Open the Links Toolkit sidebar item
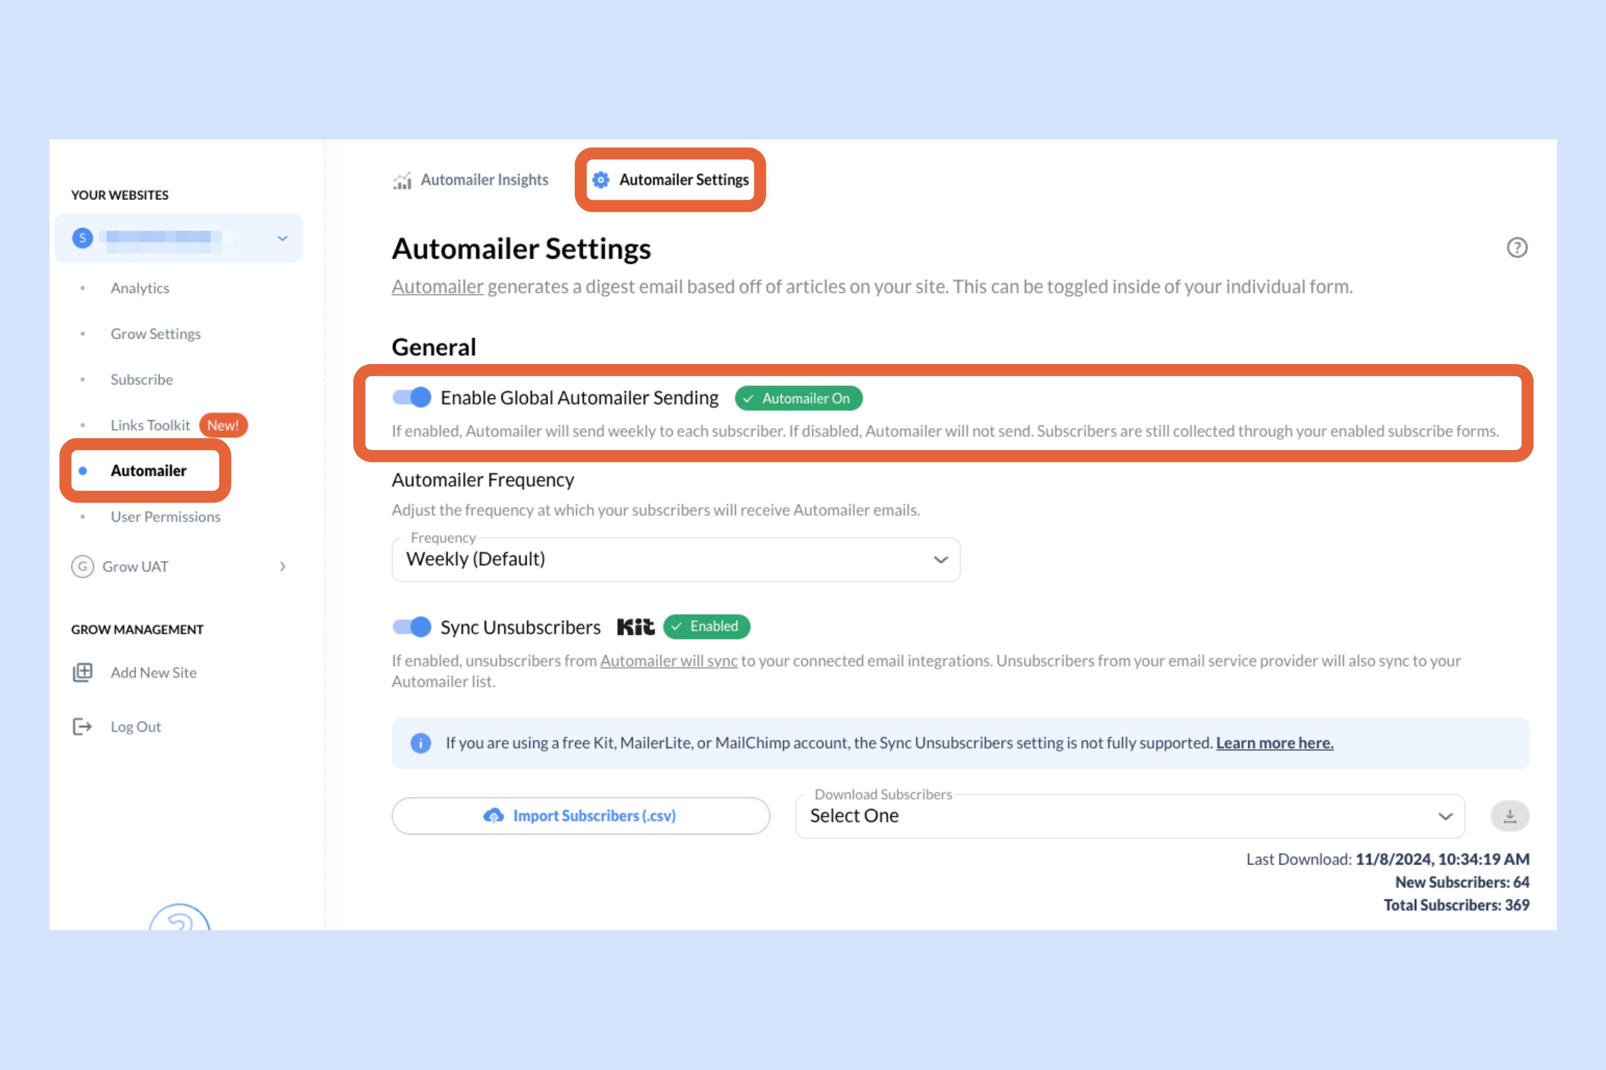 150,425
